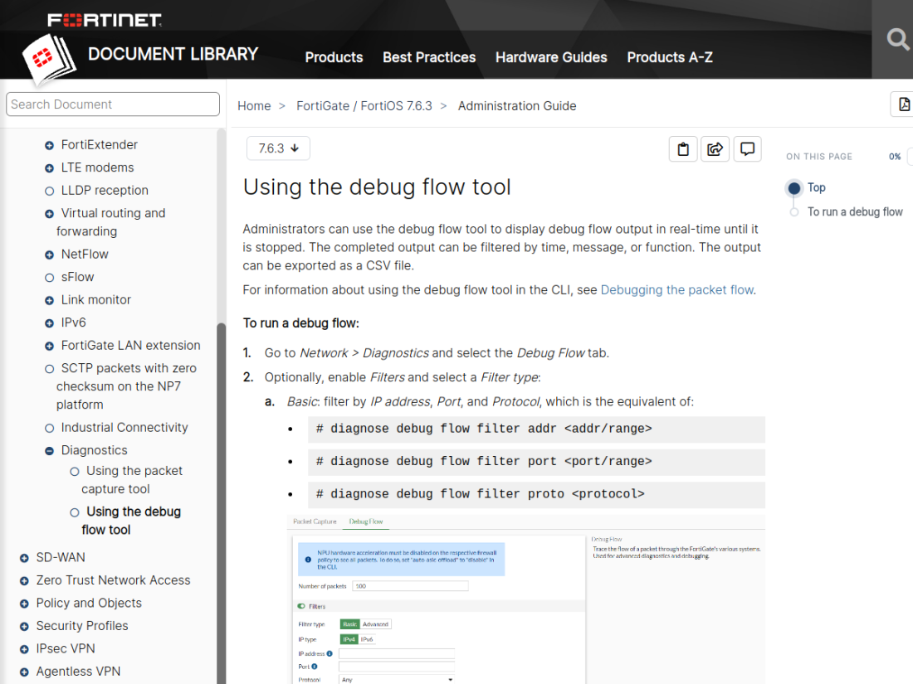Click the debug flow GUI screenshot

point(525,599)
